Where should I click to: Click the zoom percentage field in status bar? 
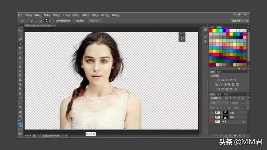28,136
